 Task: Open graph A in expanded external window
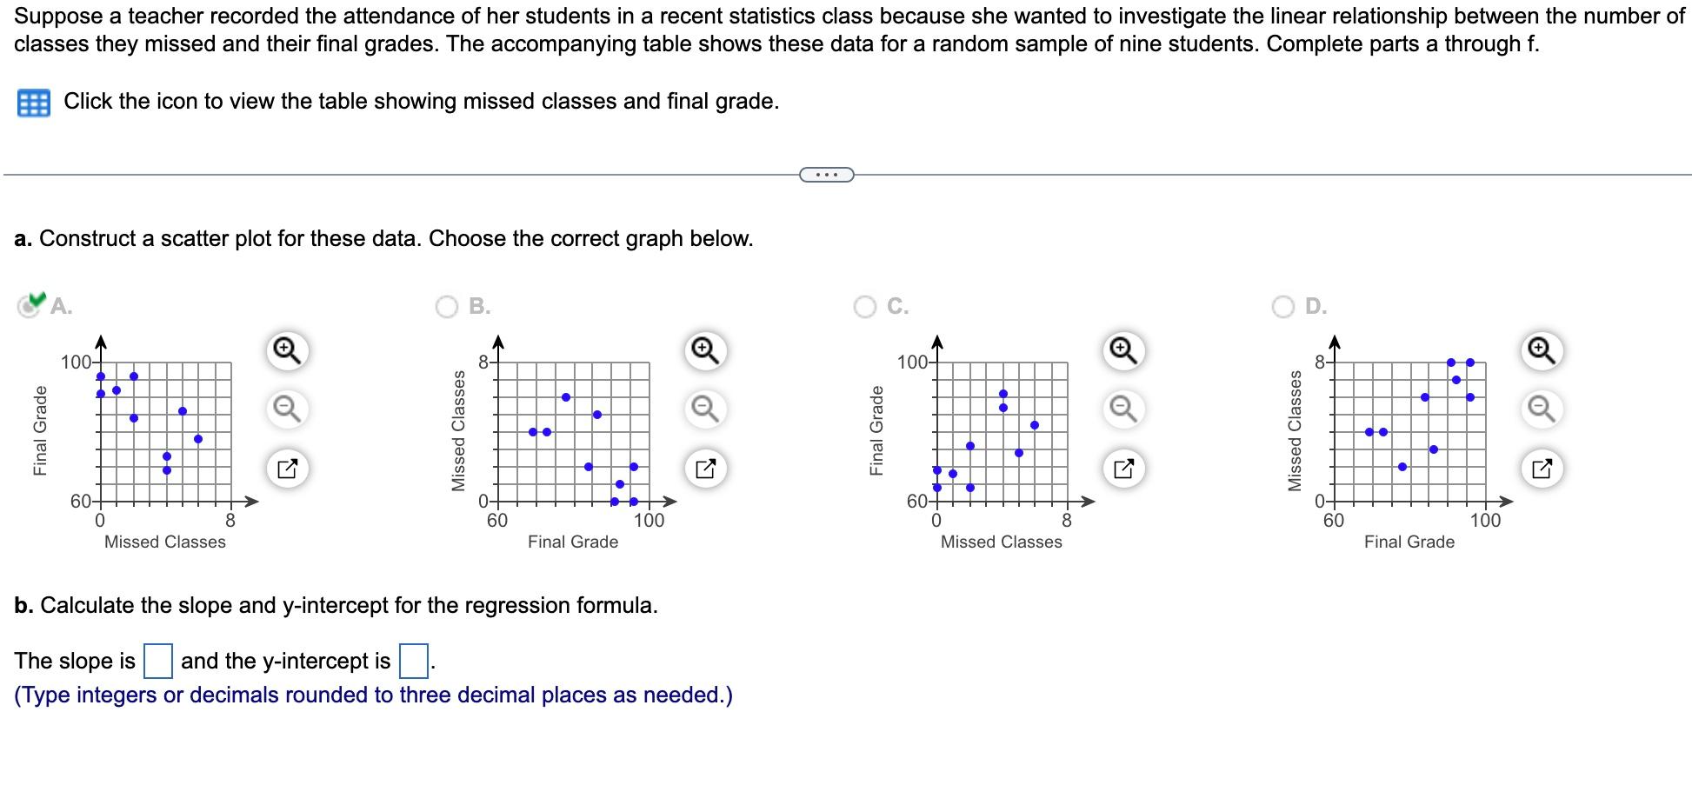[x=286, y=468]
